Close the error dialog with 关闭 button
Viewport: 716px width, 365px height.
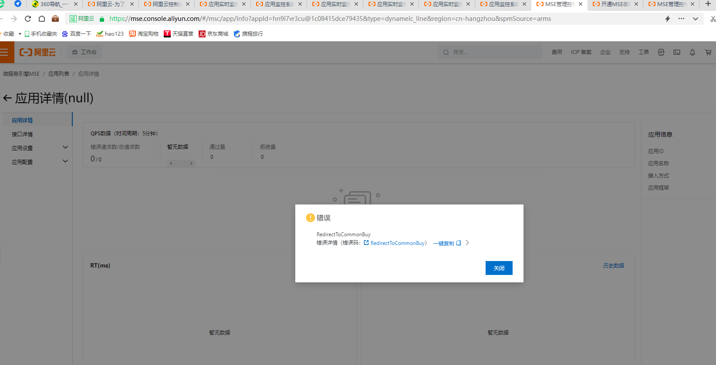[x=499, y=268]
